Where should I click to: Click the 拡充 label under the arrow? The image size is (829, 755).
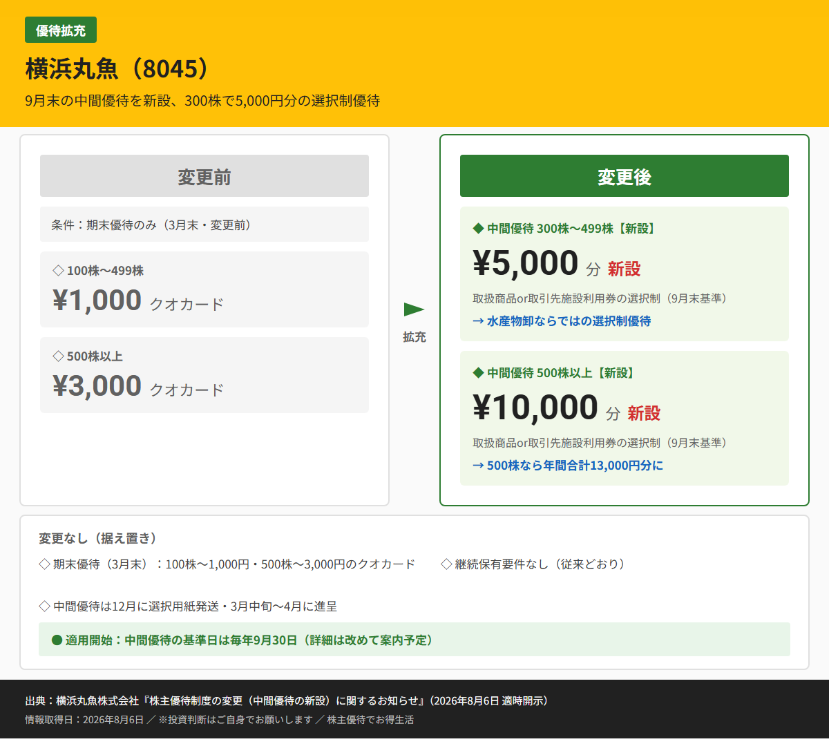pos(414,337)
